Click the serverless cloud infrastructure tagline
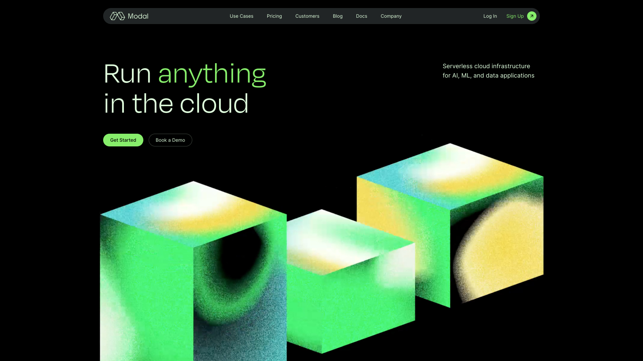Viewport: 643px width, 361px height. coord(488,71)
